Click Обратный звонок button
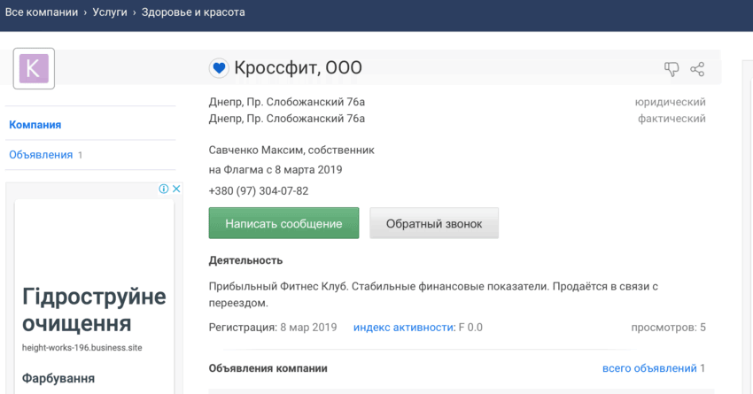753x394 pixels. (434, 223)
